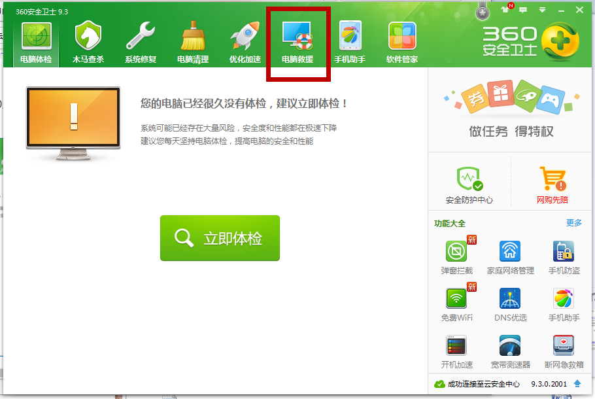This screenshot has height=399, width=595.
Task: Open the 手机助手 tab in top toolbar
Action: [350, 43]
